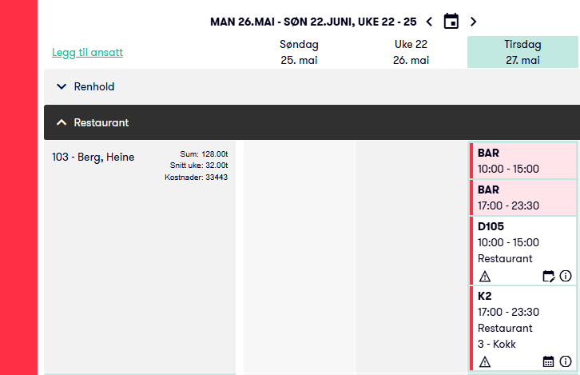This screenshot has height=375, width=580.
Task: Click empty Søndag cell for Berg, Heine
Action: pyautogui.click(x=300, y=256)
